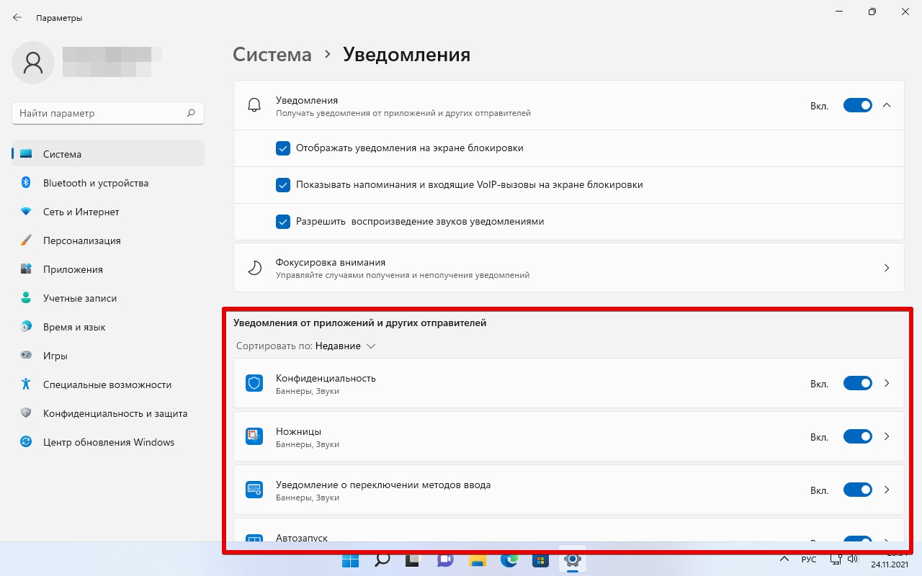Open the Chat app on taskbar
Screen dimensions: 922x576
445,560
